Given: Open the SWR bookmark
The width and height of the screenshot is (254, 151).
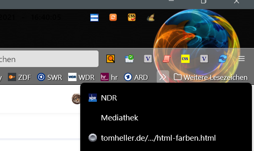Looking at the screenshot, I should coord(49,77).
